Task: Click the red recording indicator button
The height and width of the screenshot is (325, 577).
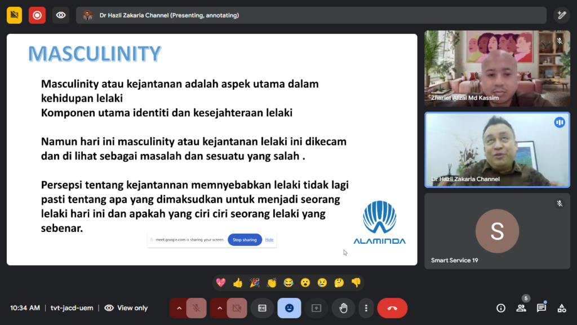Action: 37,15
